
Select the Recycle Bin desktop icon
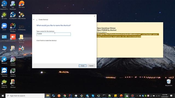point(169,82)
